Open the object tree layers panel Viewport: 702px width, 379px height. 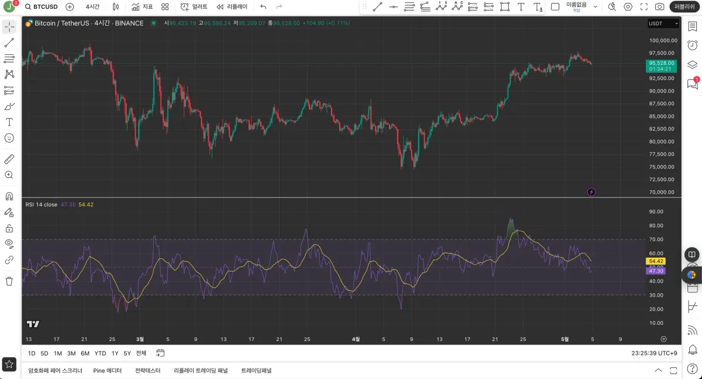[692, 64]
